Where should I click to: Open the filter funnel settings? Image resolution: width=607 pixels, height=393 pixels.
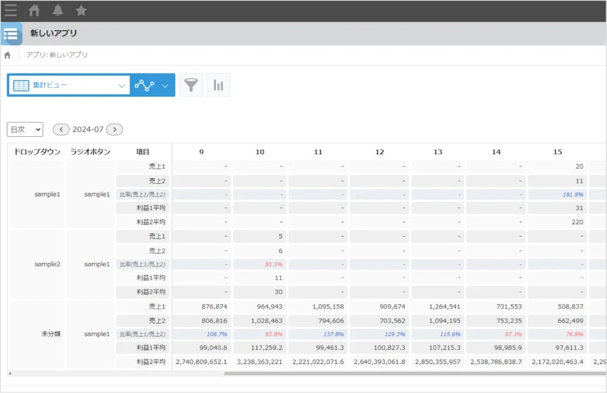coord(191,85)
